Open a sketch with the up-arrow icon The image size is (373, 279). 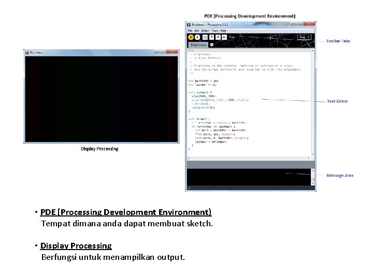[x=211, y=37]
